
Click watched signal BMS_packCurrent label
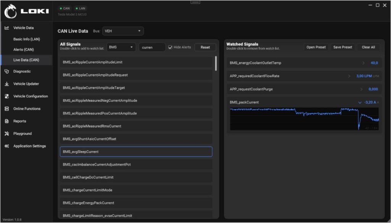coord(244,102)
